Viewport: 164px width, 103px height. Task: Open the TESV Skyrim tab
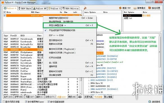(25, 8)
